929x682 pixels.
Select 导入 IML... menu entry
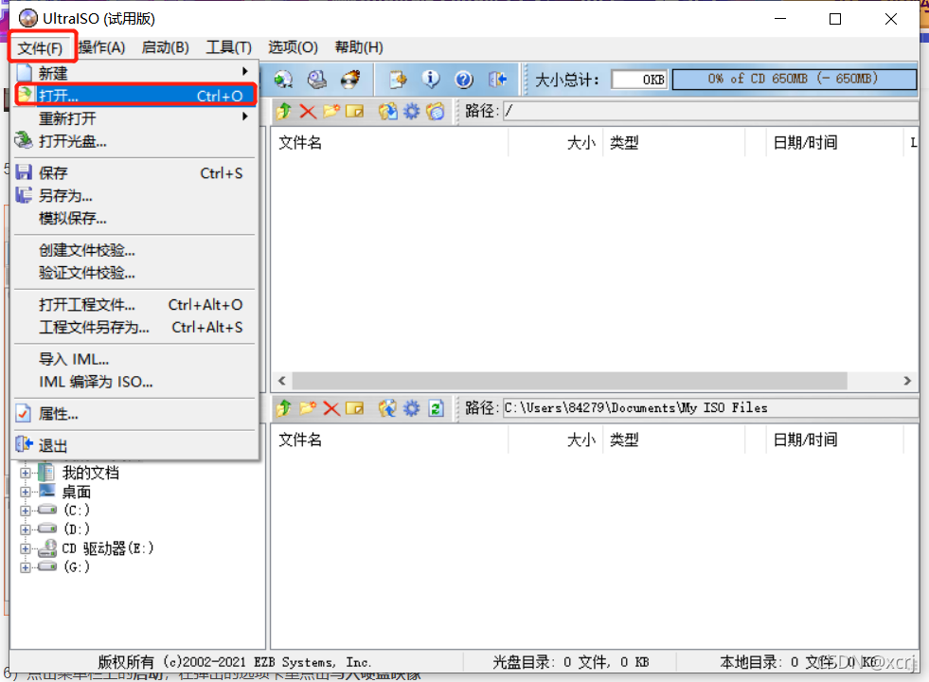(135, 359)
